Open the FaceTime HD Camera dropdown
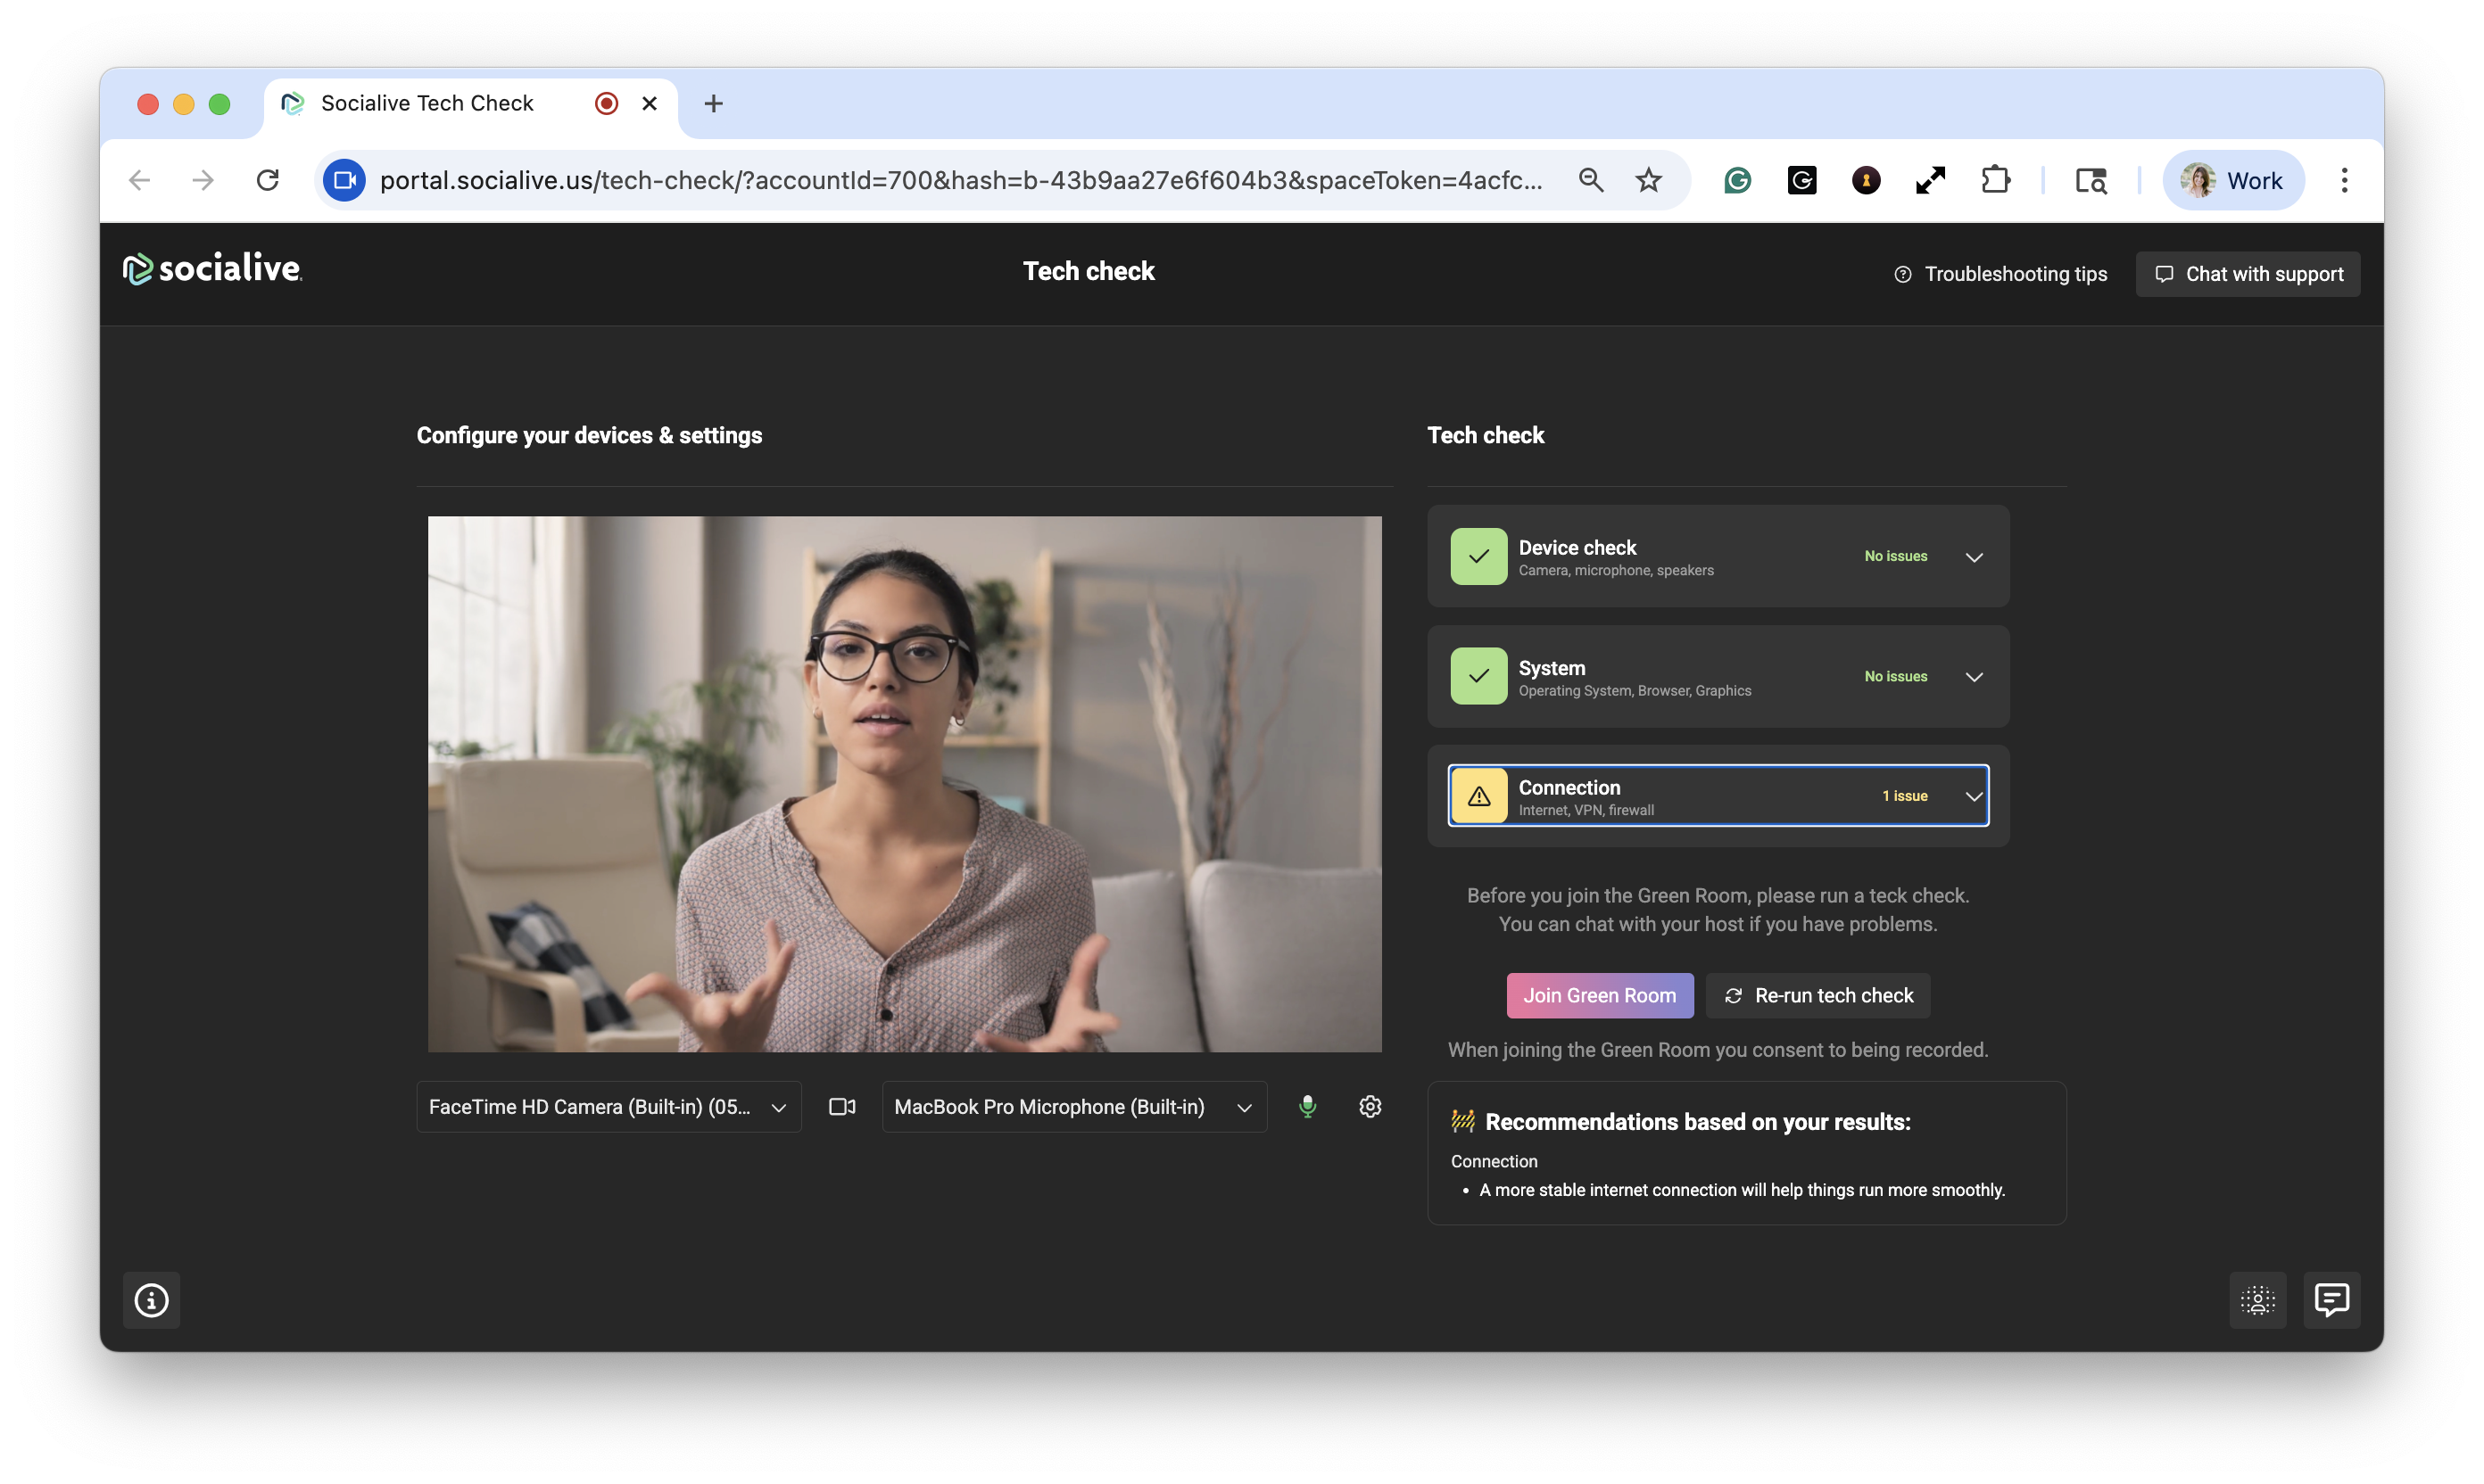Viewport: 2484px width, 1484px height. [x=609, y=1107]
